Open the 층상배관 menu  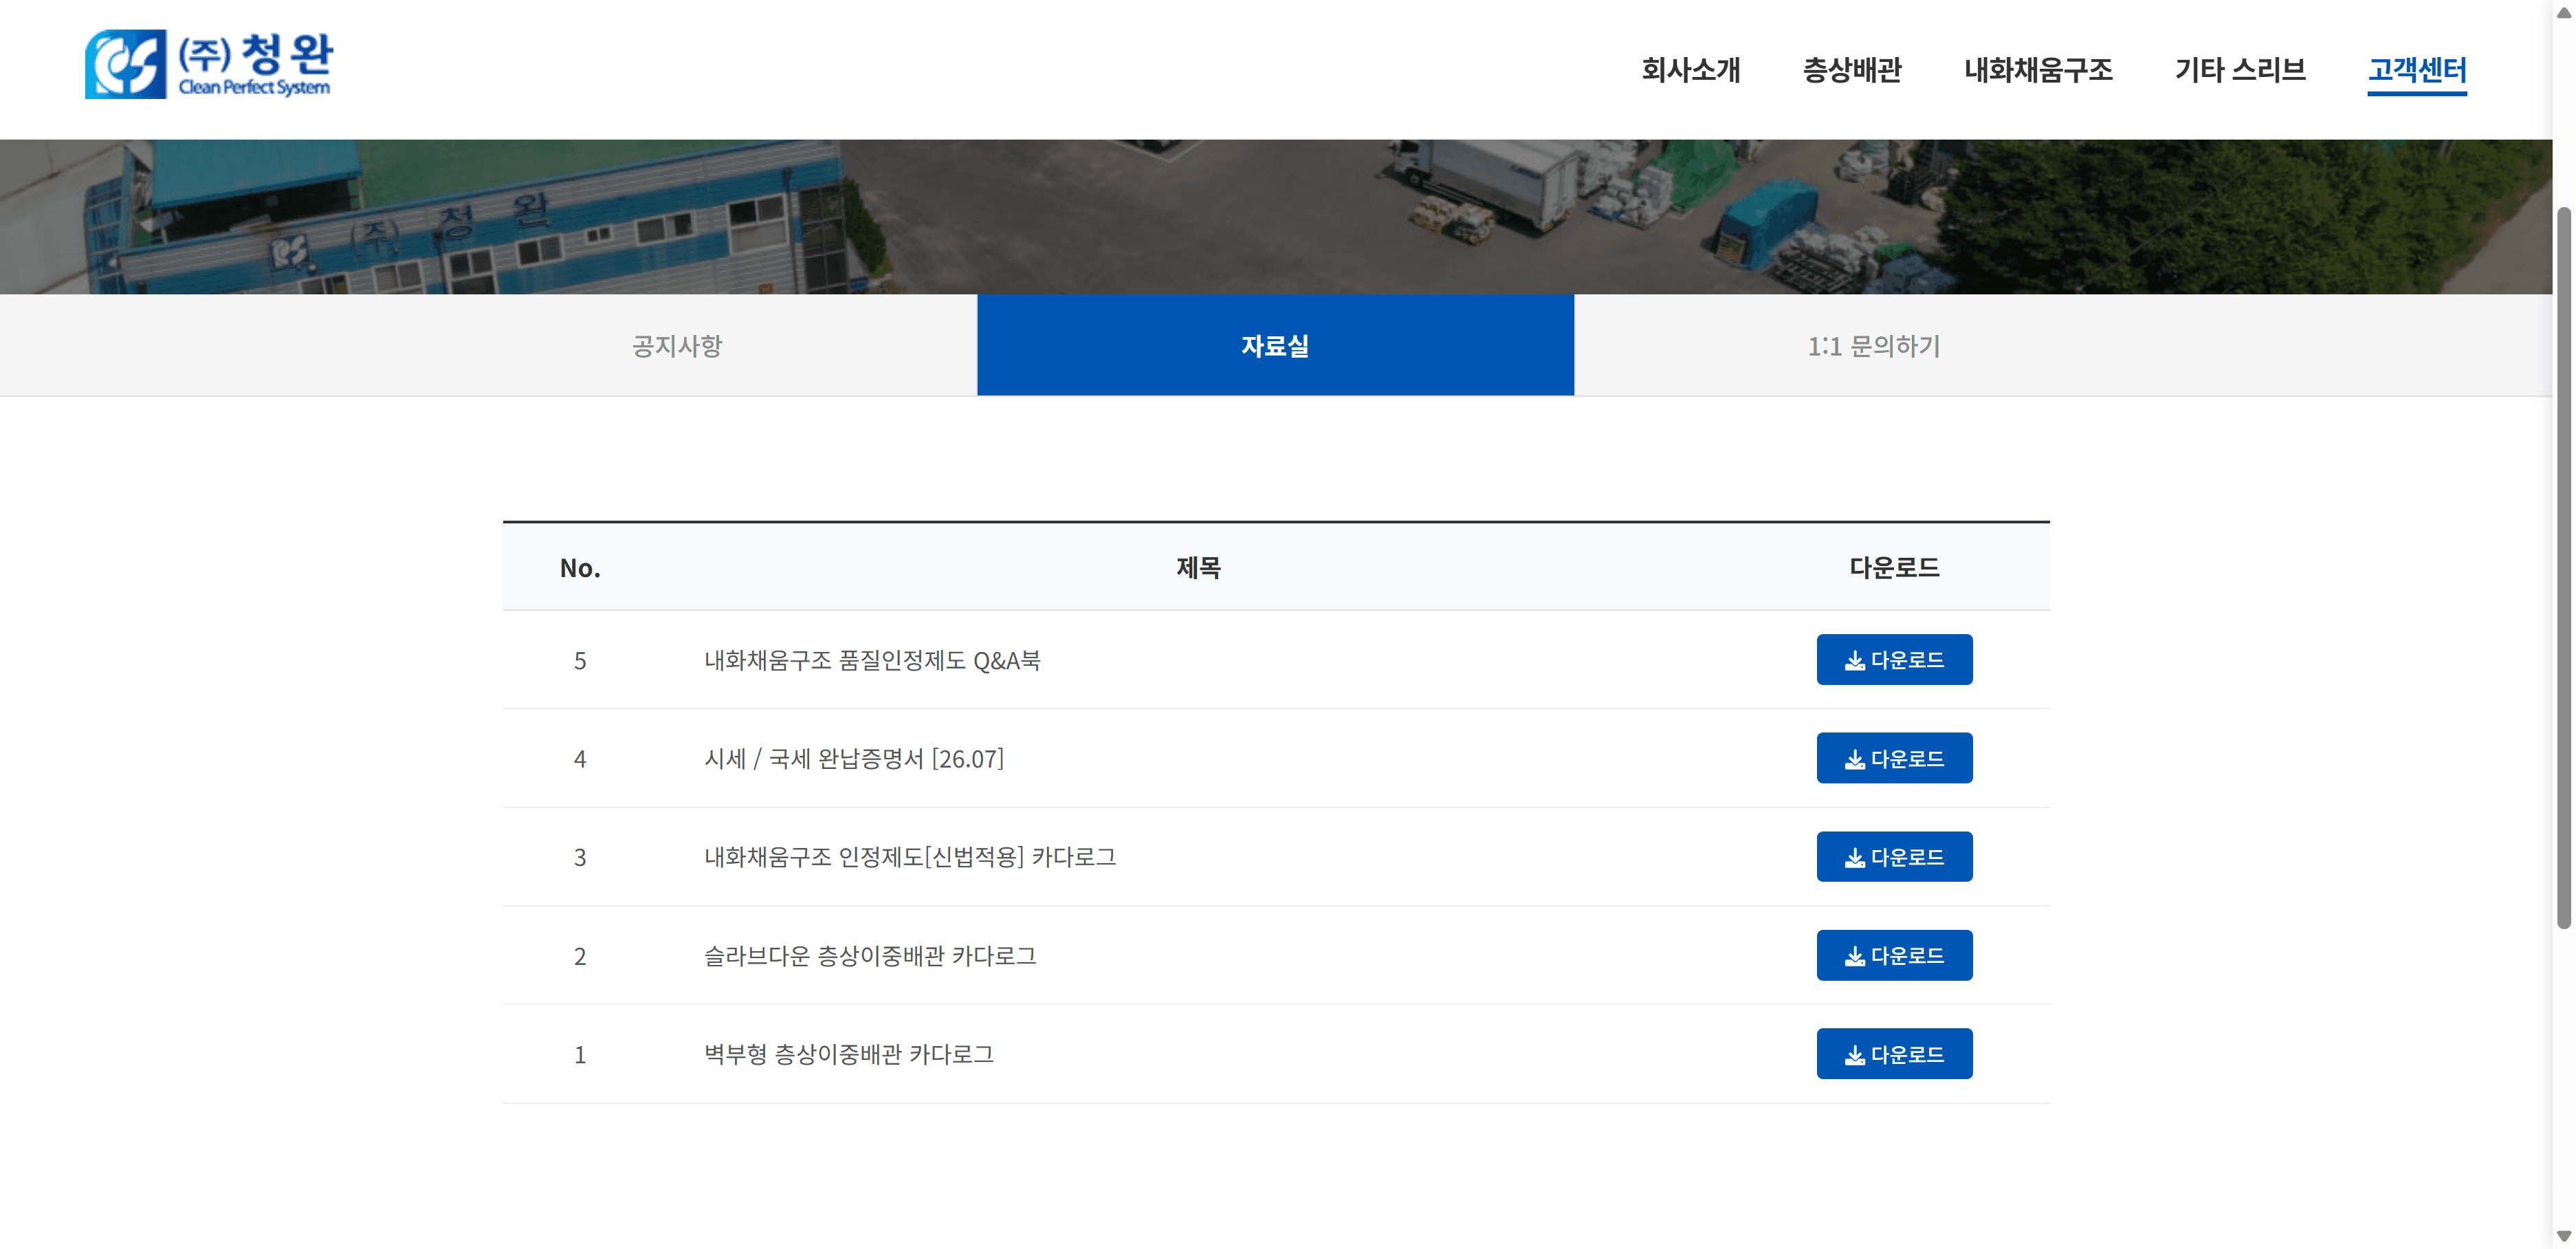pyautogui.click(x=1851, y=70)
